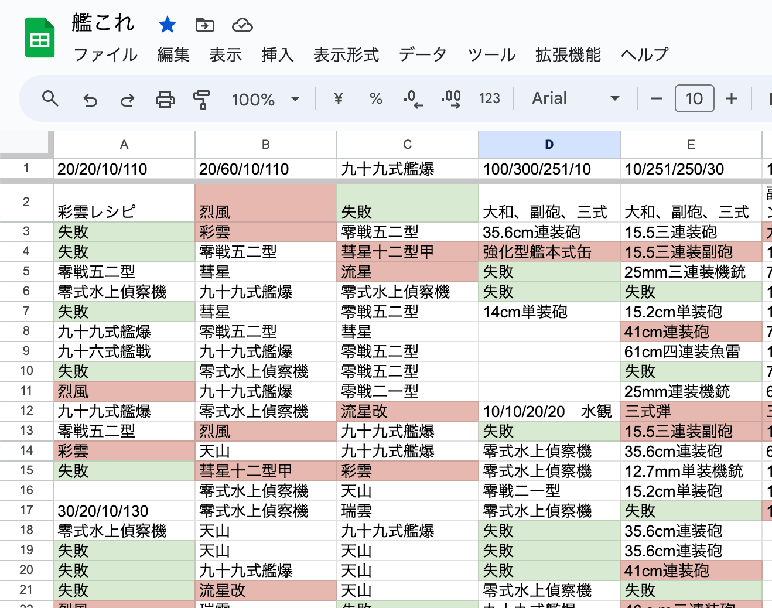This screenshot has height=608, width=772.
Task: Click cell containing 10/251/250/30
Action: (x=691, y=169)
